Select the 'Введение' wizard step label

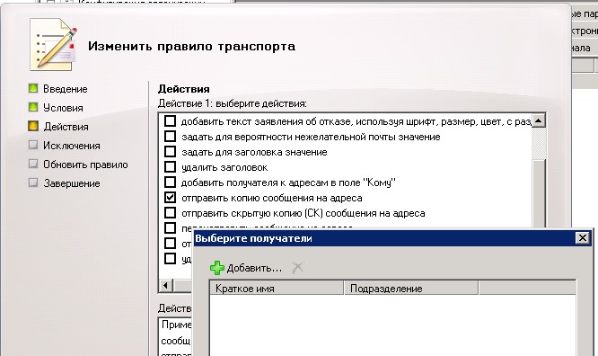click(x=66, y=89)
